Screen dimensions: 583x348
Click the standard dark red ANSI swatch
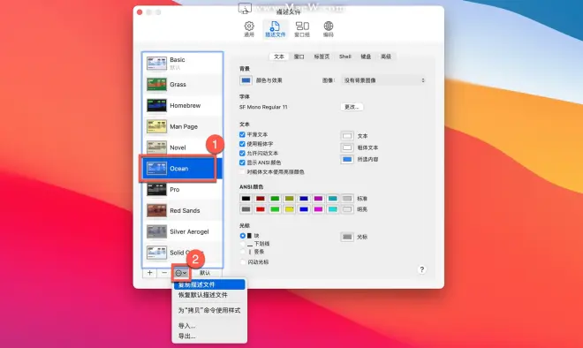click(261, 199)
